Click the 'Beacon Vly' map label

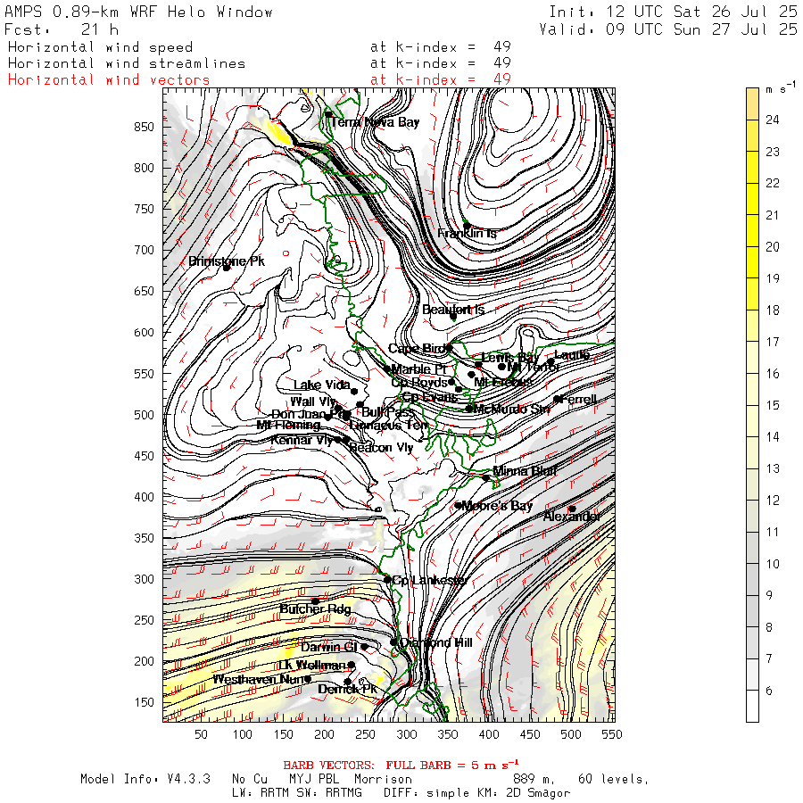coord(381,448)
